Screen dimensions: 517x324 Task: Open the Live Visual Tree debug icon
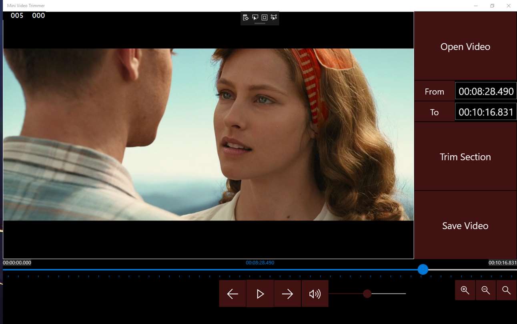tap(245, 18)
